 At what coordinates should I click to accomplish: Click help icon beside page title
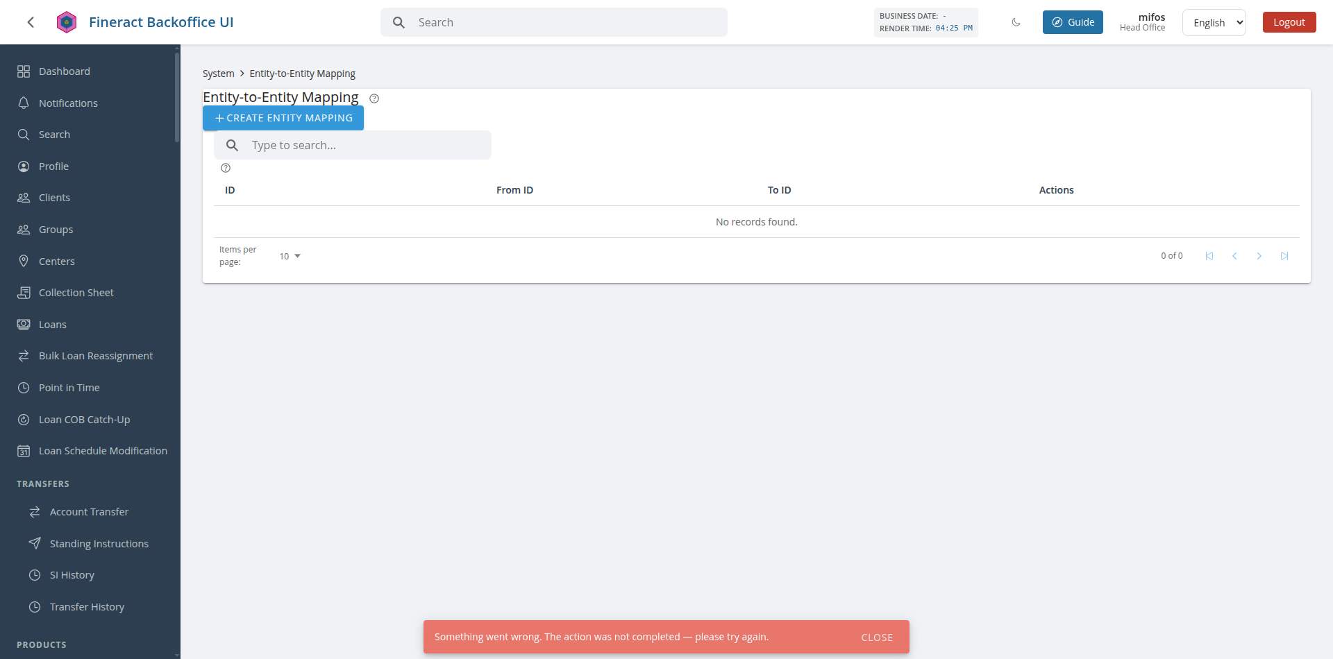(374, 99)
